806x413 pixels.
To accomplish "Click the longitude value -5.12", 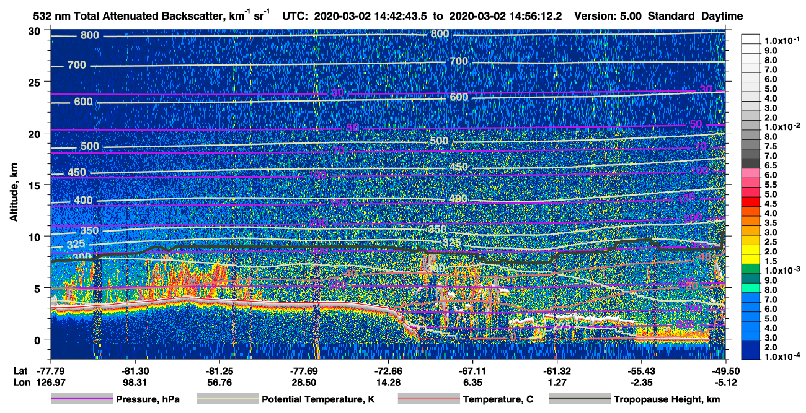I will (x=726, y=382).
